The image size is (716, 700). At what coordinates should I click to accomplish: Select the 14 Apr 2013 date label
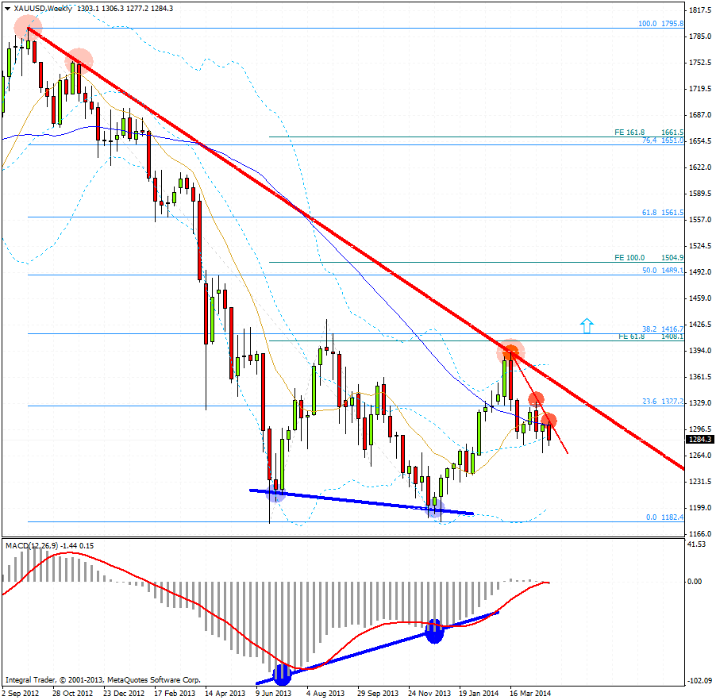[225, 693]
